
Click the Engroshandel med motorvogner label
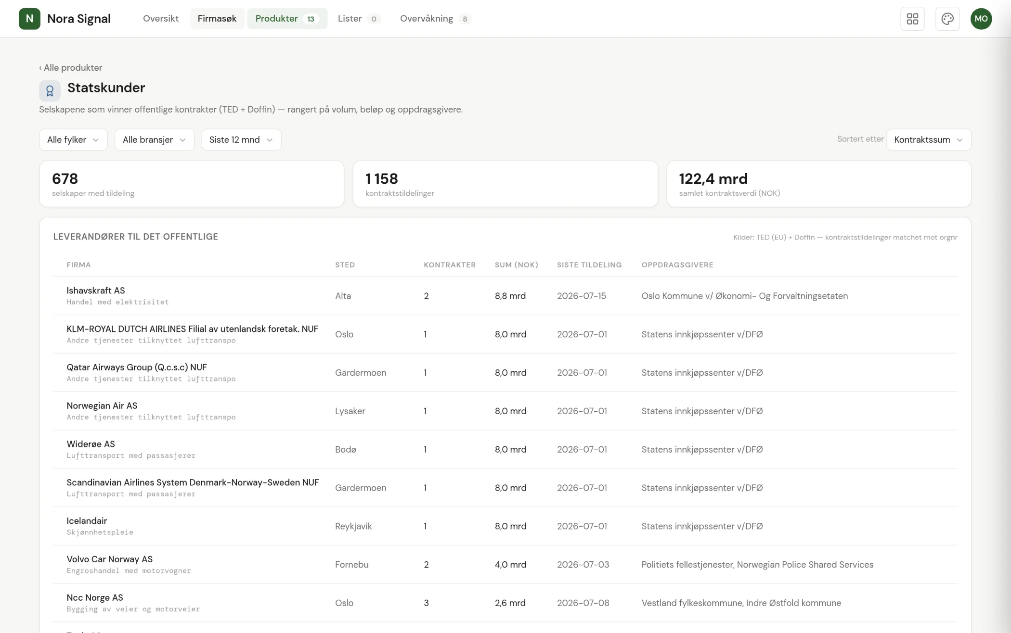pos(129,571)
